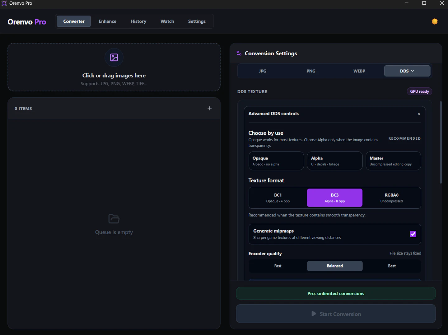
Task: Click the Conversion Settings sliders icon
Action: pos(239,53)
